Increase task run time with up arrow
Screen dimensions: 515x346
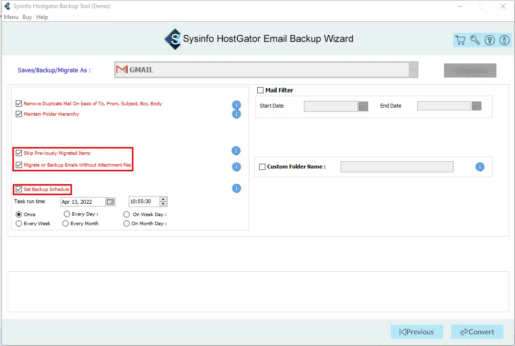(163, 199)
